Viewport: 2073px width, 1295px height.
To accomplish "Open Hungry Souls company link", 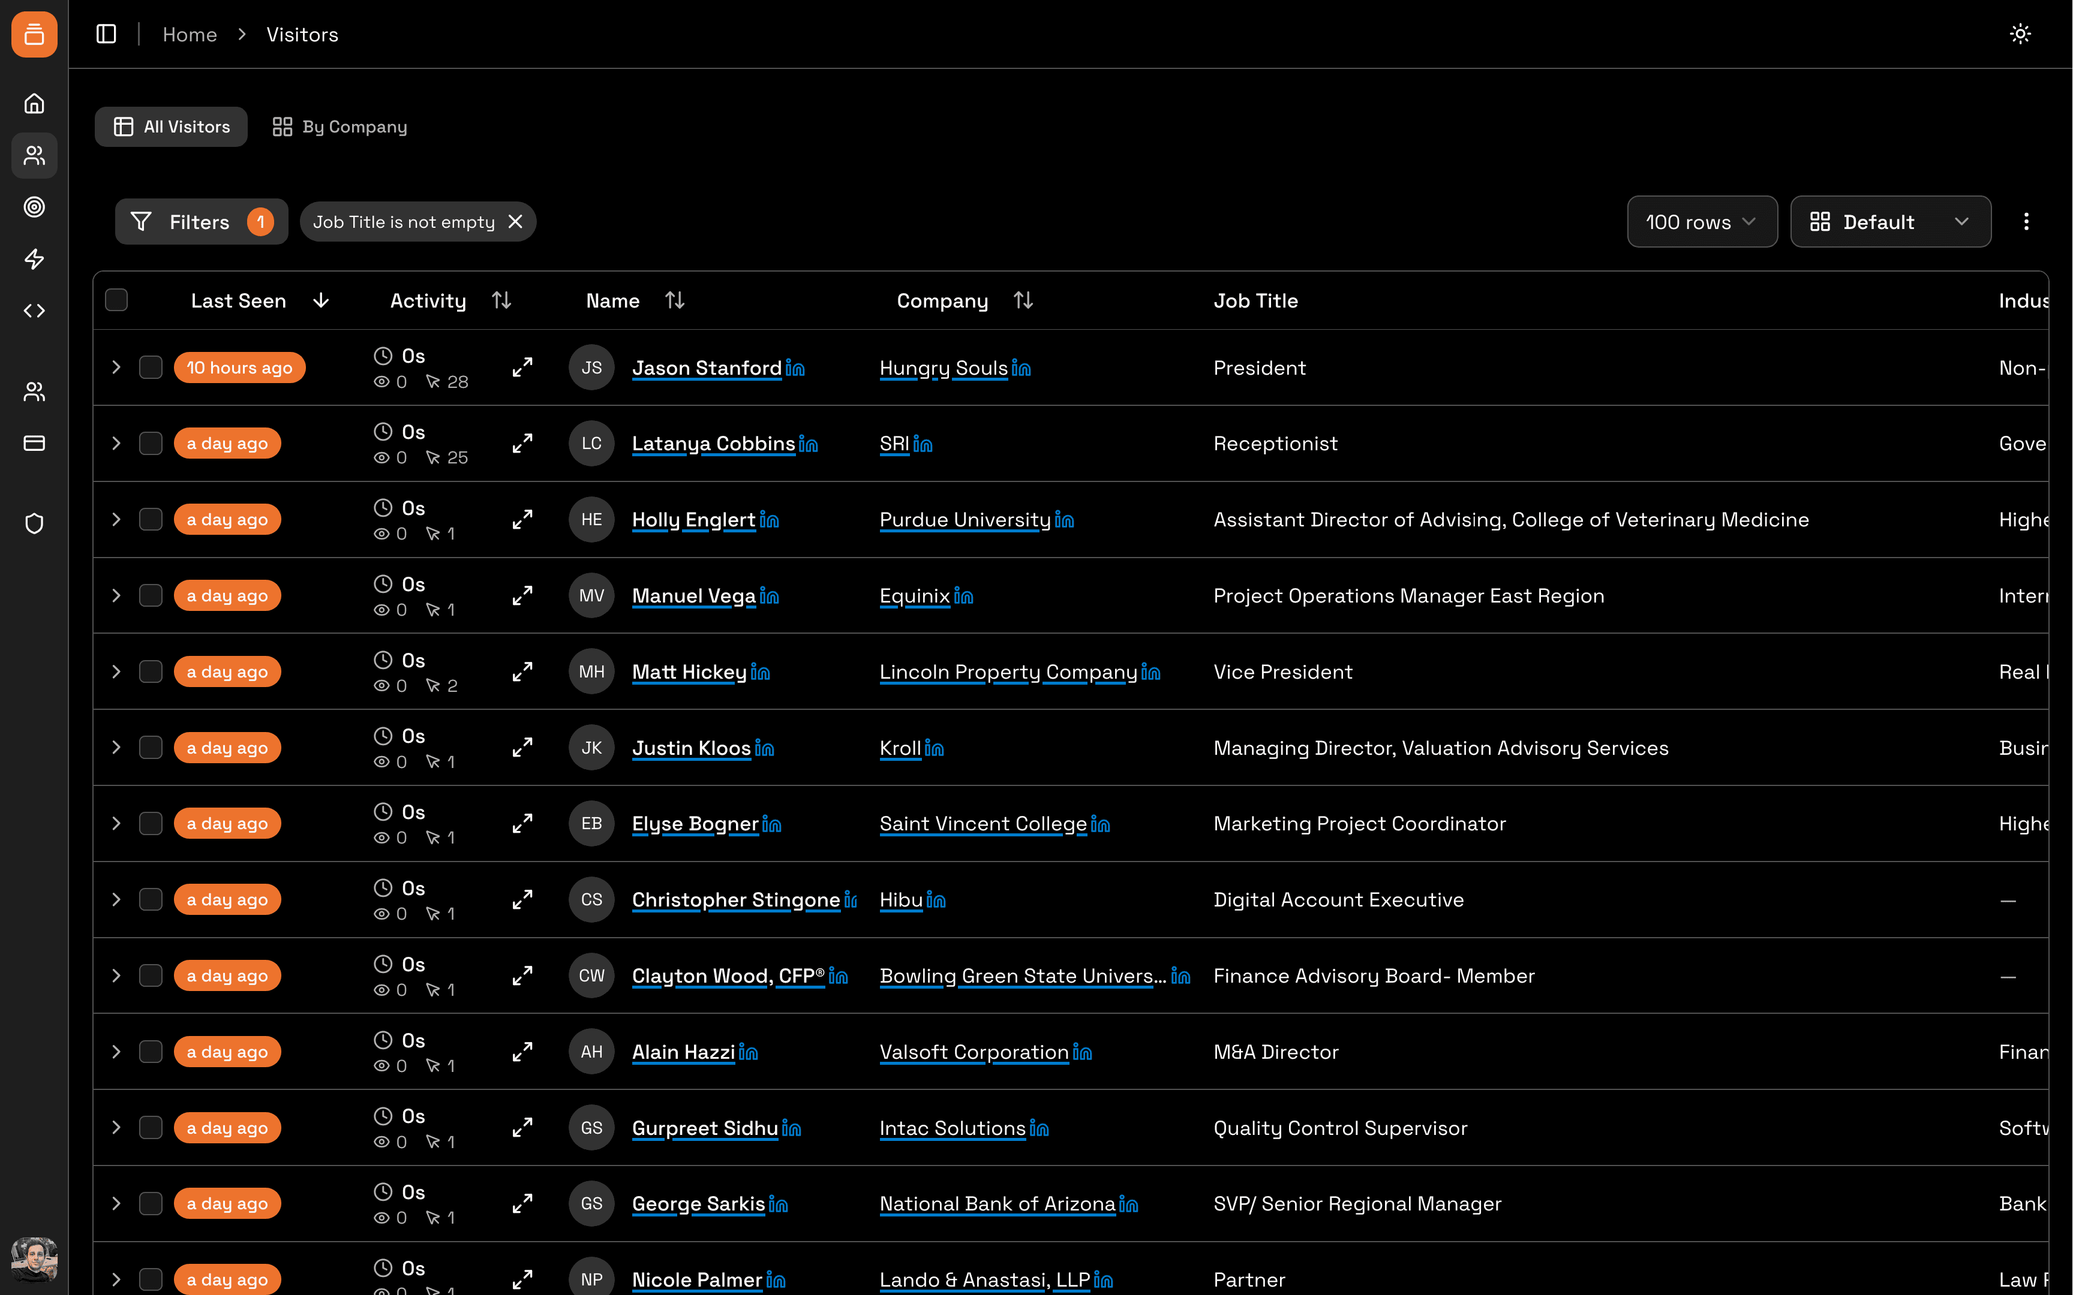I will pyautogui.click(x=943, y=368).
